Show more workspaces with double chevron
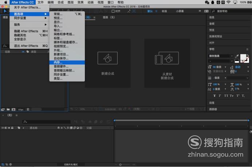Screen dimensions: 252x167 pos(200,11)
